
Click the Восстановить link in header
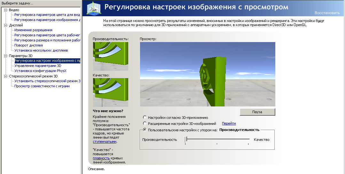click(x=327, y=13)
